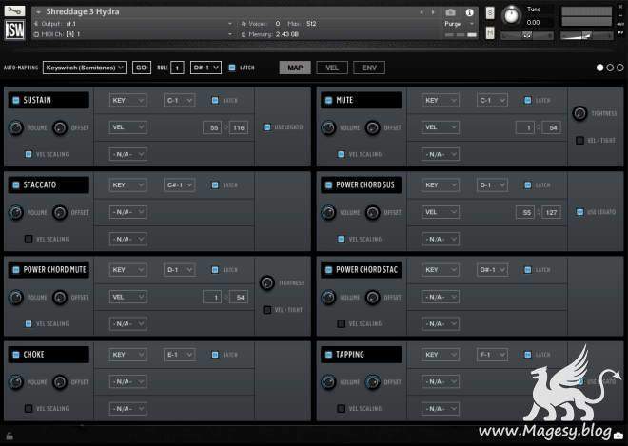Toggle STACCATO articulation enable box
This screenshot has width=628, height=446.
point(16,185)
